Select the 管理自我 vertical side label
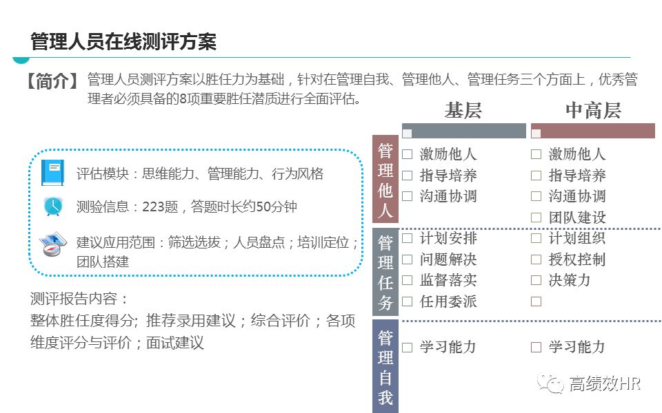662x413 pixels. pos(385,366)
